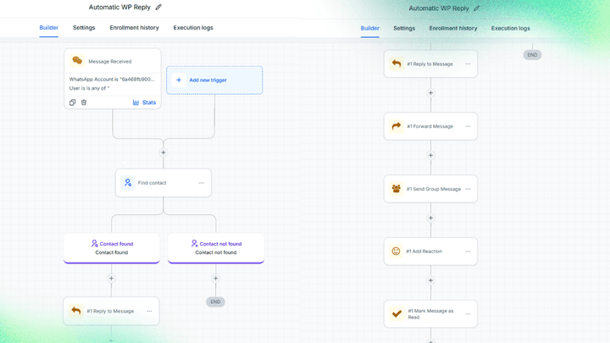The image size is (610, 343).
Task: Select the Contact not found branch
Action: point(216,248)
